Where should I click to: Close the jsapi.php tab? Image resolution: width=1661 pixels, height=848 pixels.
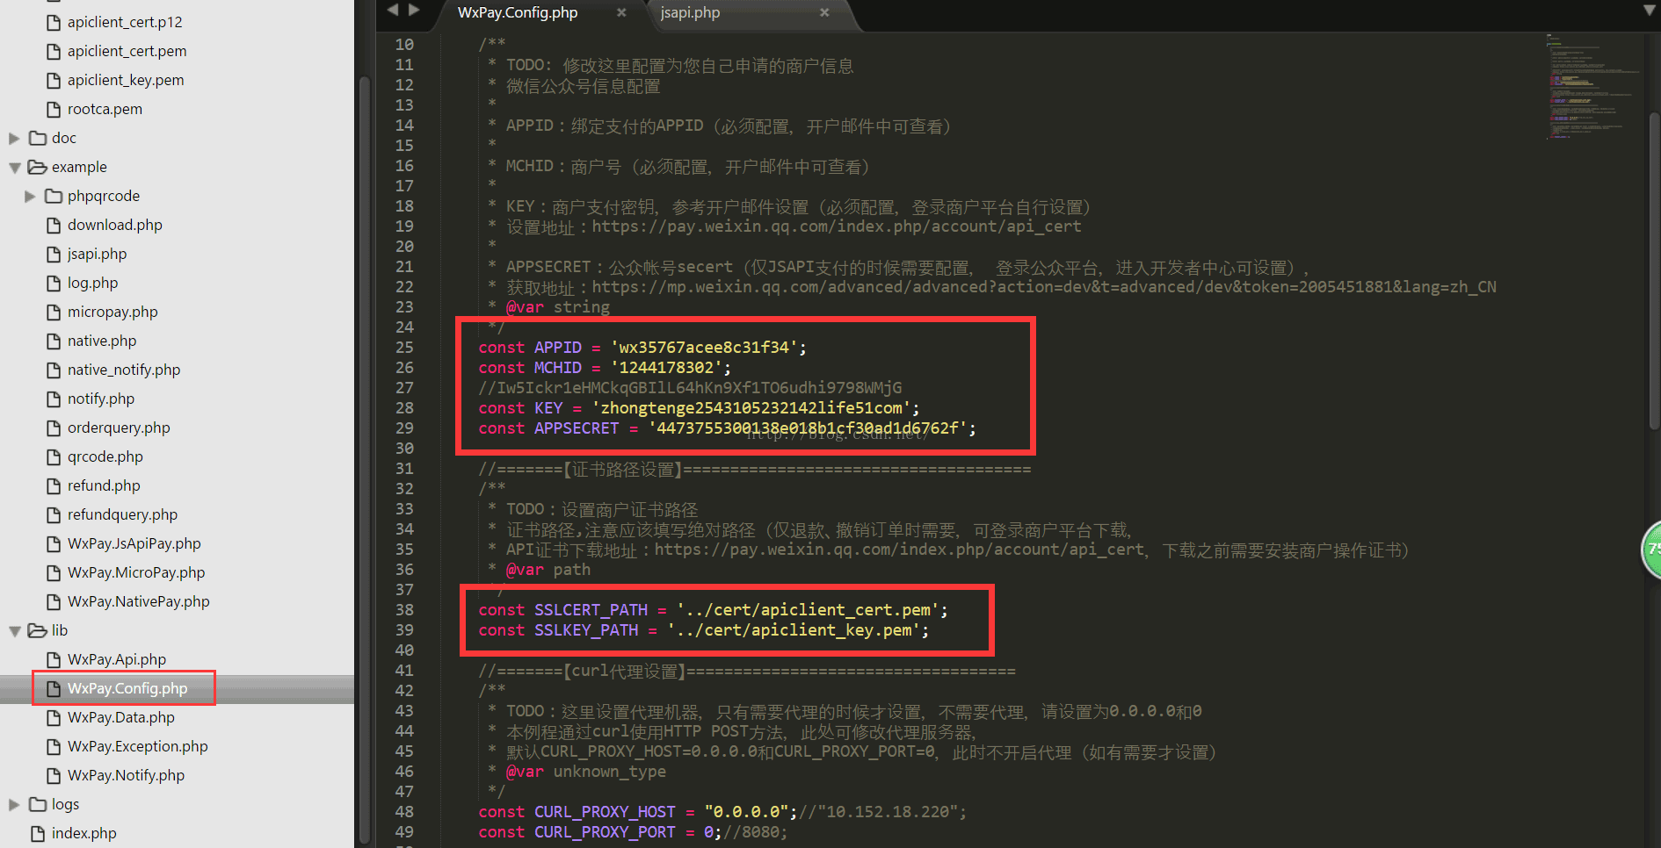coord(824,12)
